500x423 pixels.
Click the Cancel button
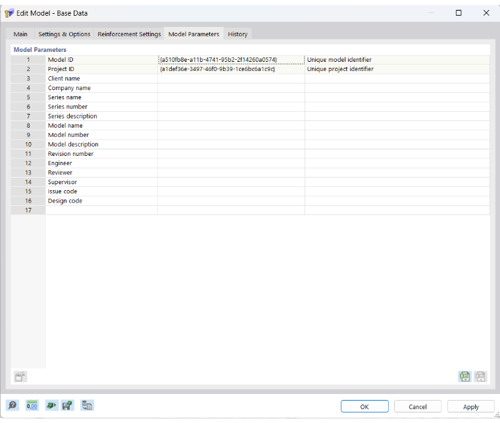418,407
